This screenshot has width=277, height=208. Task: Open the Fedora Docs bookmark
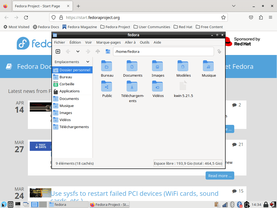pos(46,27)
